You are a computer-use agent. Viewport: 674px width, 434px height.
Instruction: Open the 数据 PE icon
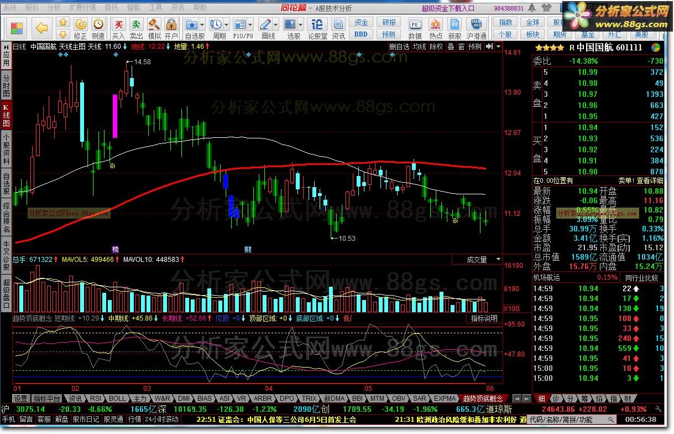pos(415,24)
